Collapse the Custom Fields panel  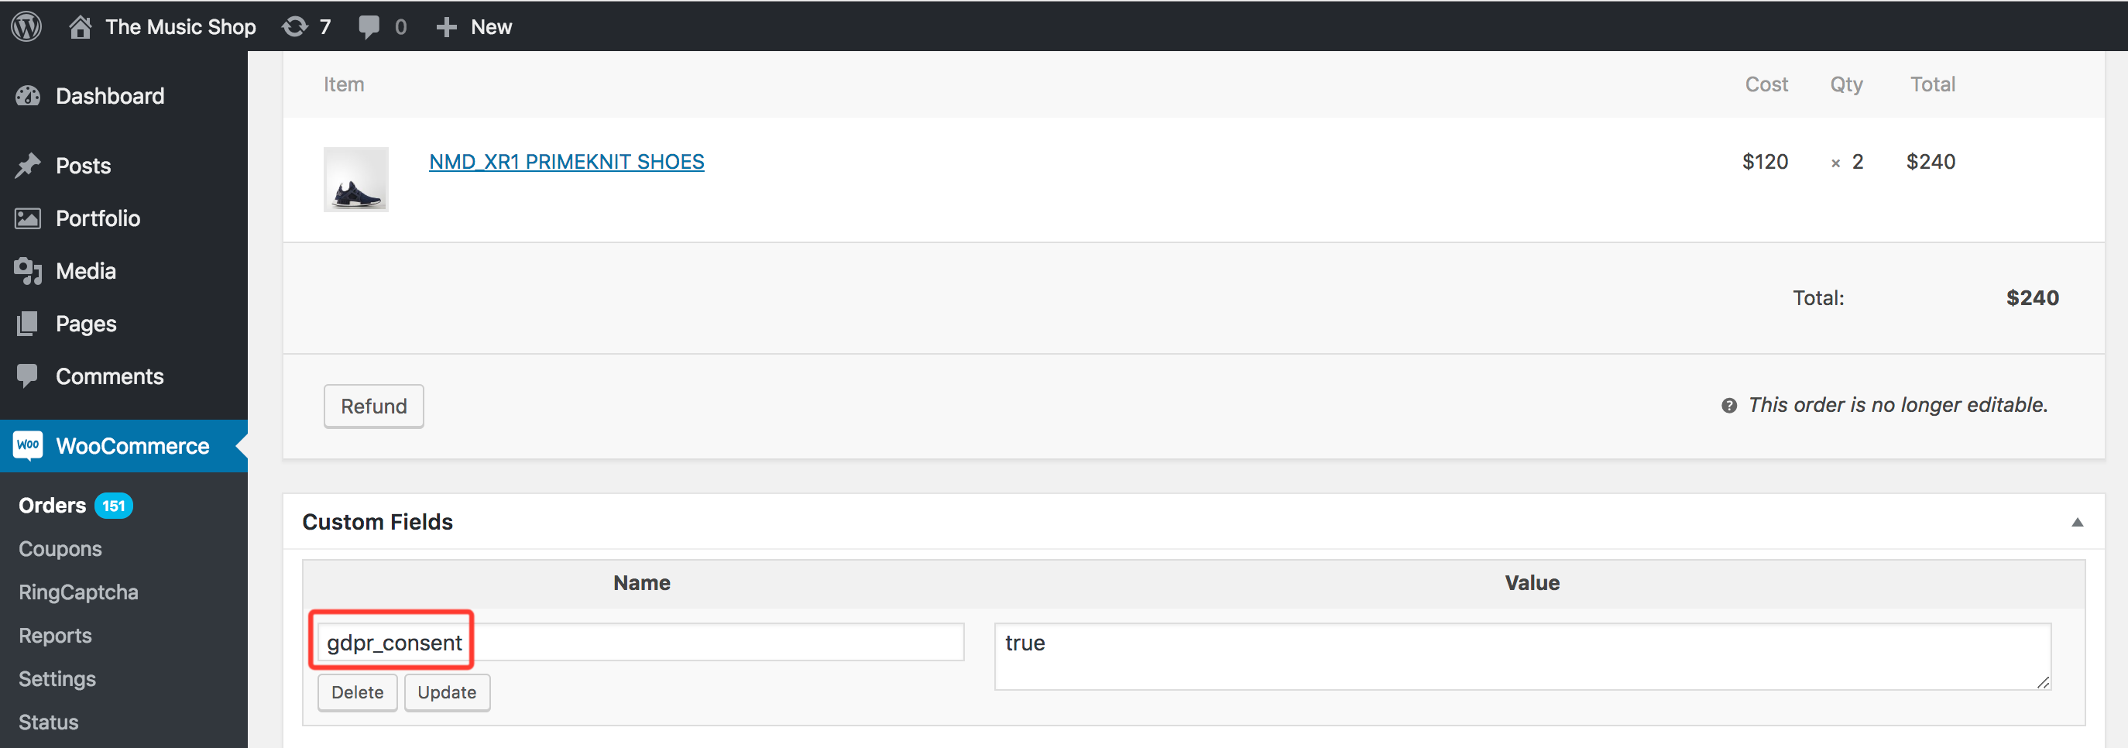pyautogui.click(x=2077, y=522)
